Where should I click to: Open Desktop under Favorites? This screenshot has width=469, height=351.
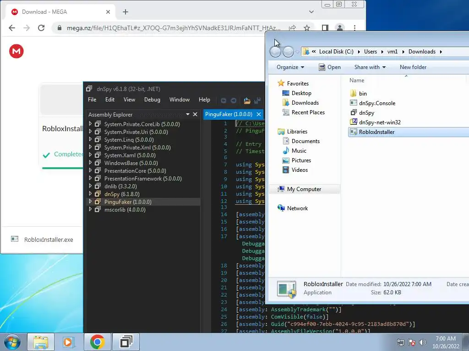[297, 93]
